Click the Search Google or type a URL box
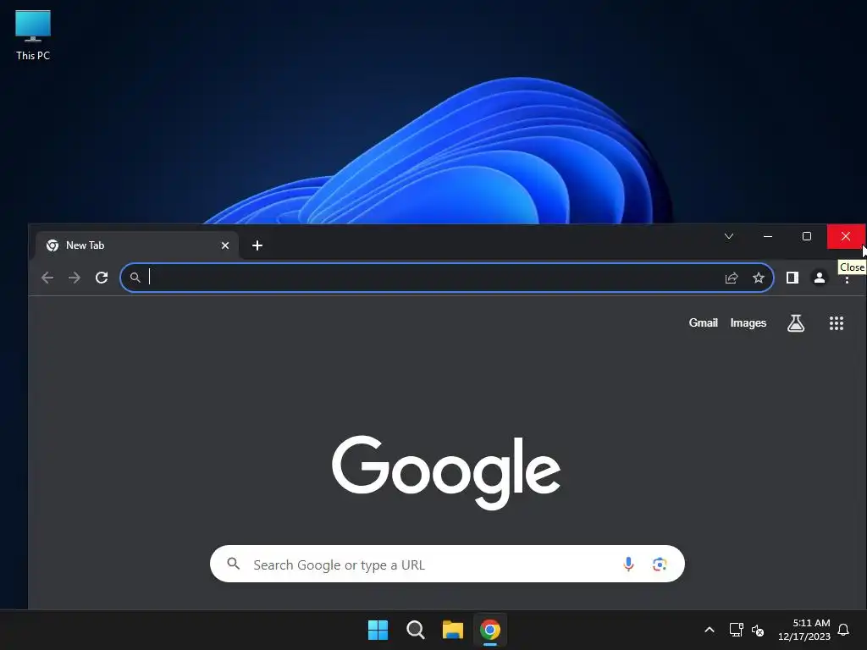The height and width of the screenshot is (650, 867). [447, 564]
